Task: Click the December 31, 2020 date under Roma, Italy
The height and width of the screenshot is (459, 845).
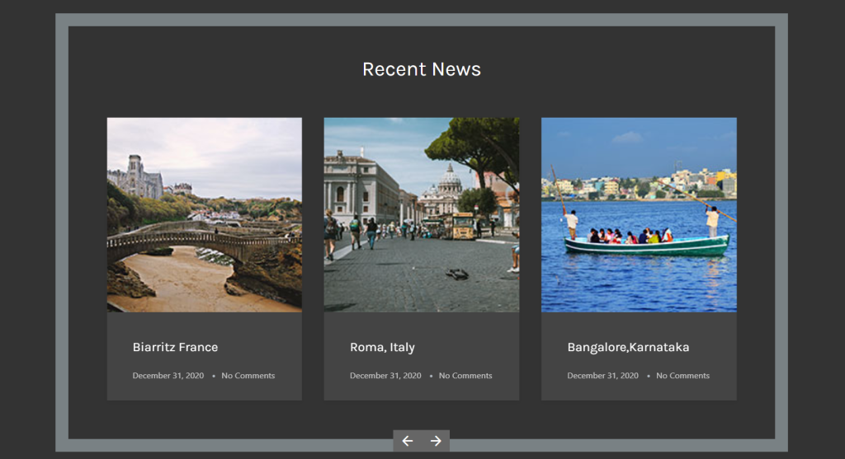Action: point(385,376)
